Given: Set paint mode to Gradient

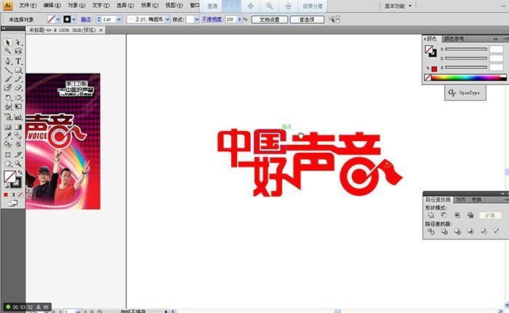Looking at the screenshot, I should tap(13, 194).
